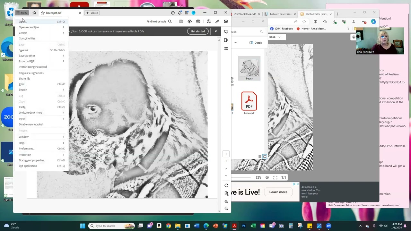411x231 pixels.
Task: Open Acrobat apps grid icon
Action: (187, 13)
